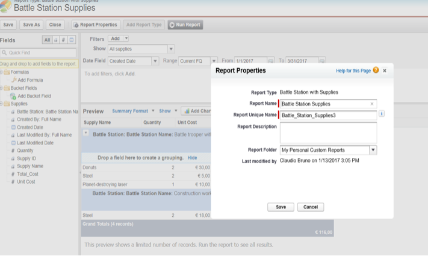Save the Report Properties dialog
The image size is (428, 256).
[281, 207]
